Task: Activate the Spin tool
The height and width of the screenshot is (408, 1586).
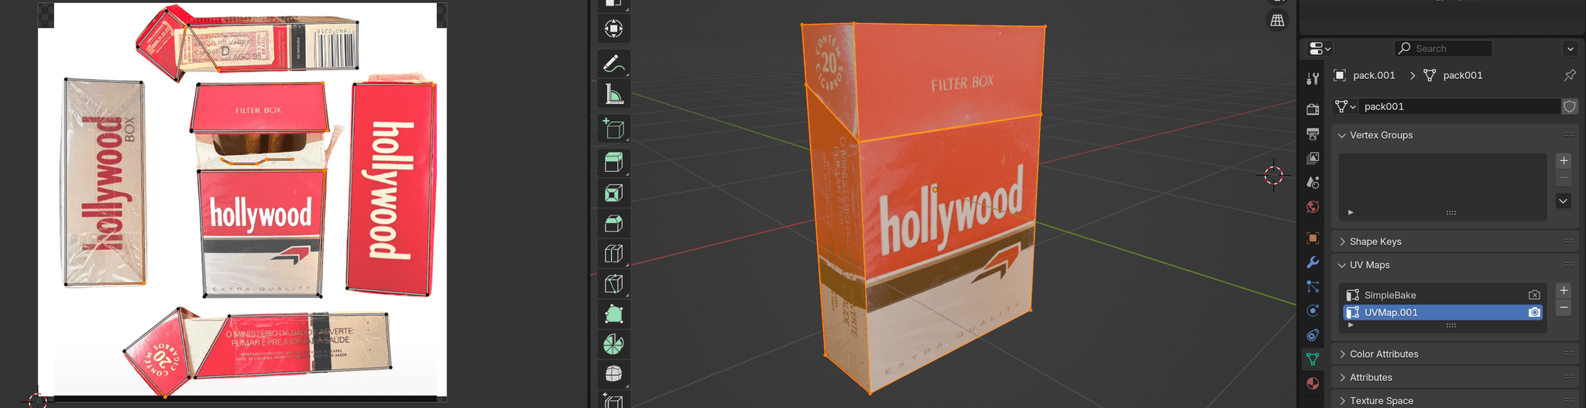Action: [x=613, y=344]
